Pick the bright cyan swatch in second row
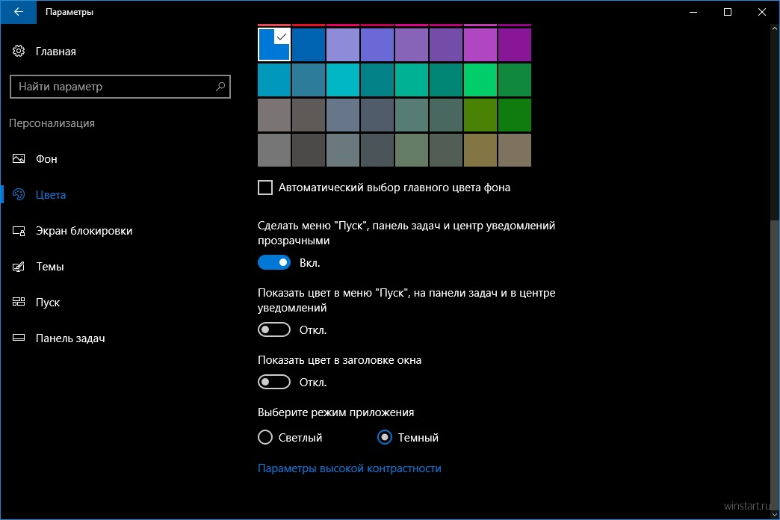This screenshot has width=780, height=520. coord(343,80)
